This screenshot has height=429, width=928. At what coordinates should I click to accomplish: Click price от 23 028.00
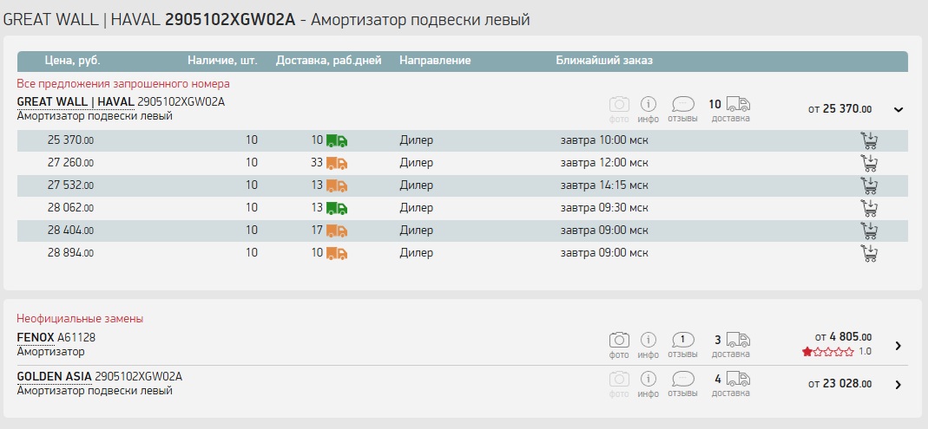839,384
